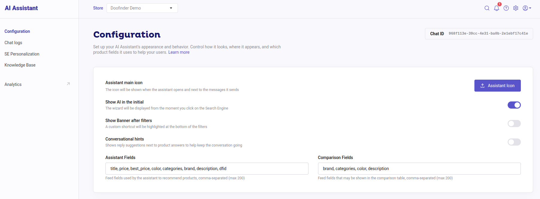540x199 pixels.
Task: Enable Show Banner after filters toggle
Action: 514,124
